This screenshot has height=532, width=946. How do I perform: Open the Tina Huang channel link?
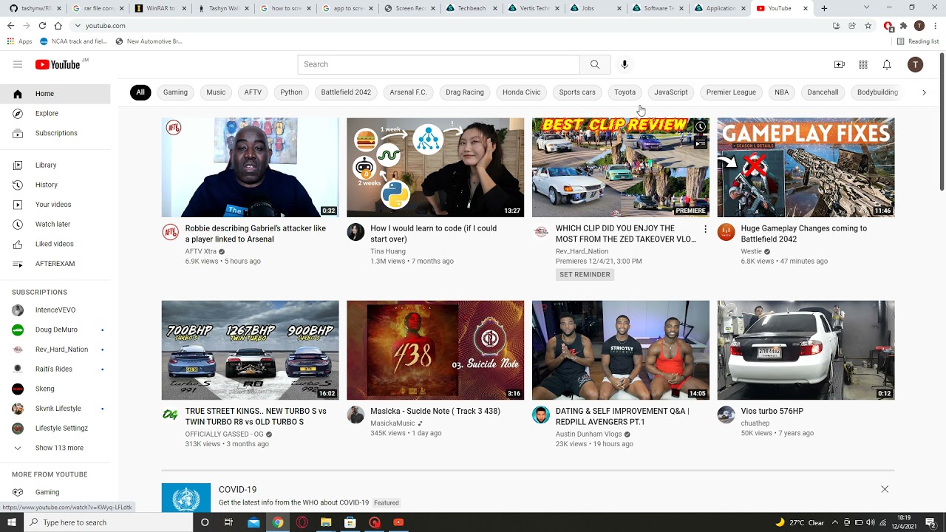[388, 251]
